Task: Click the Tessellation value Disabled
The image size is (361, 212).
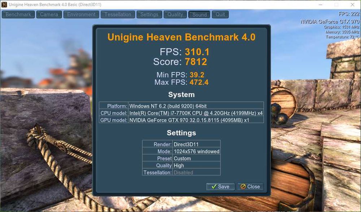Action: coord(183,172)
